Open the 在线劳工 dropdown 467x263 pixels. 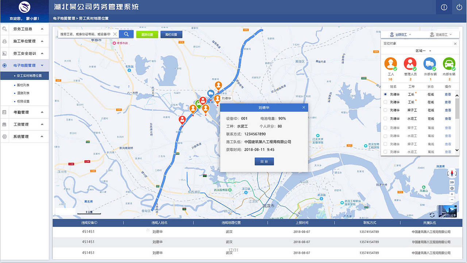point(441,35)
